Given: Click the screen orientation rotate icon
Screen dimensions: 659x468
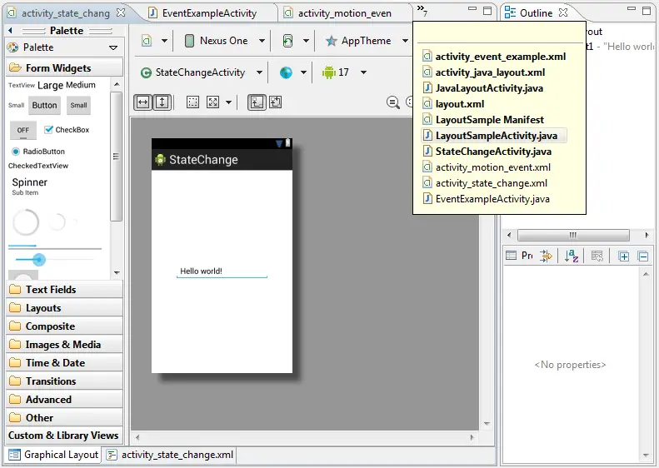Looking at the screenshot, I should pos(287,41).
